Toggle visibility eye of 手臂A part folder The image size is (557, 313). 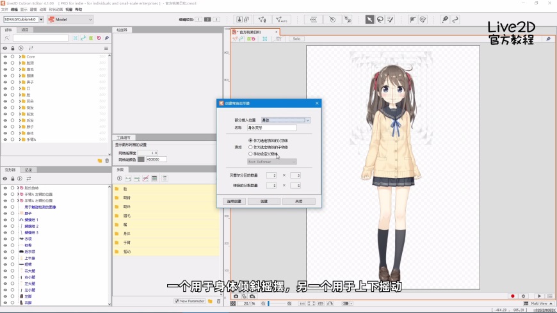pyautogui.click(x=5, y=140)
